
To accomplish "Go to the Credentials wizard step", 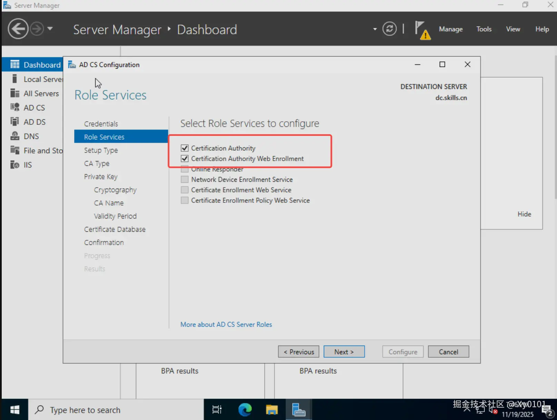I will pos(101,124).
